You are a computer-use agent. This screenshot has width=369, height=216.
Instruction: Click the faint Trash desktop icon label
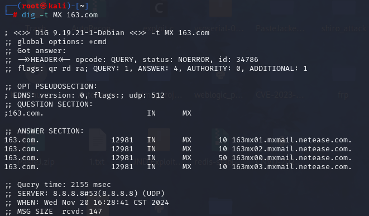point(35,28)
